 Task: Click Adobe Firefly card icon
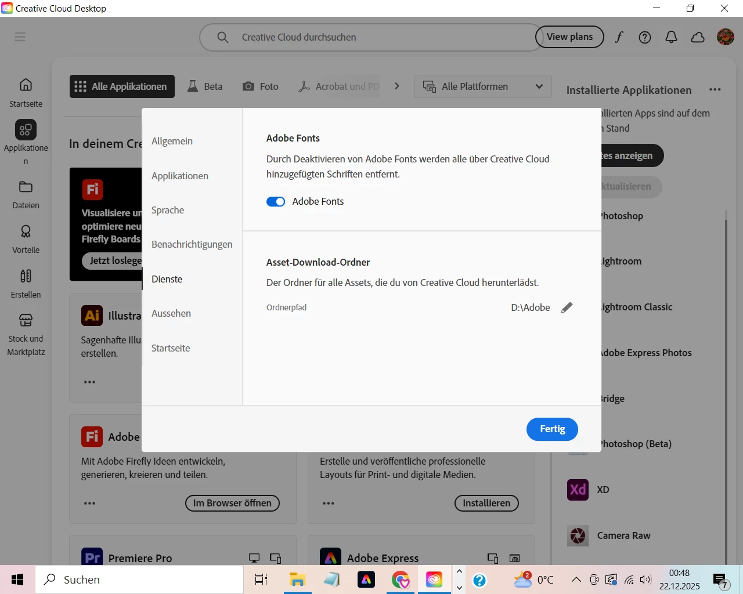coord(92,437)
